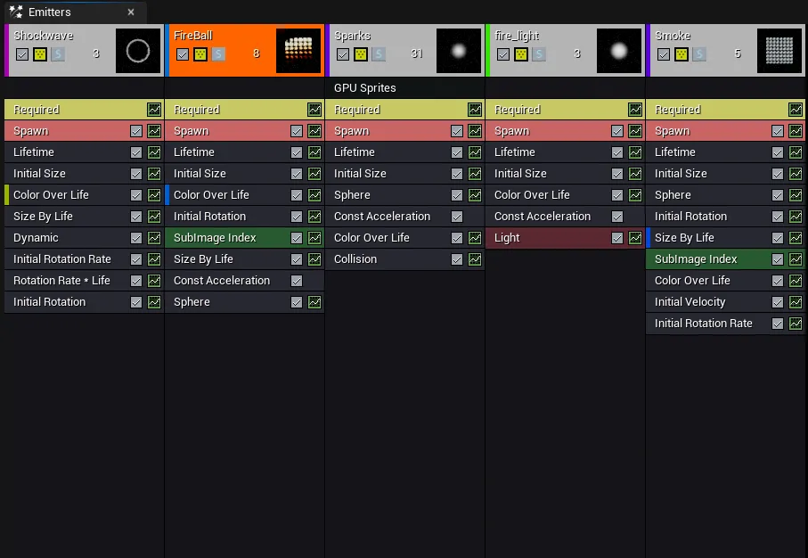Select Shockwave Dynamic module

click(x=84, y=238)
